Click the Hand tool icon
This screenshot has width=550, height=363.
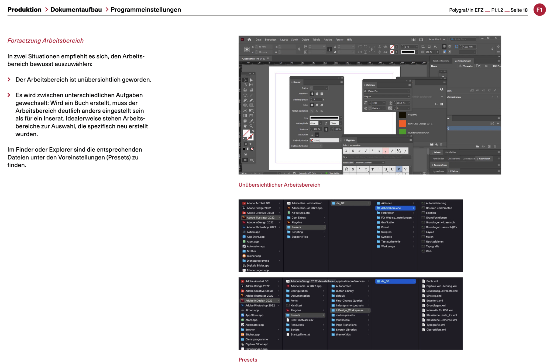point(245,126)
